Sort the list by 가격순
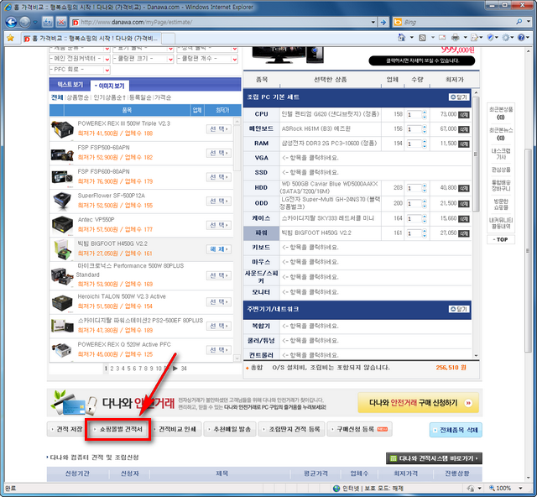 163,97
